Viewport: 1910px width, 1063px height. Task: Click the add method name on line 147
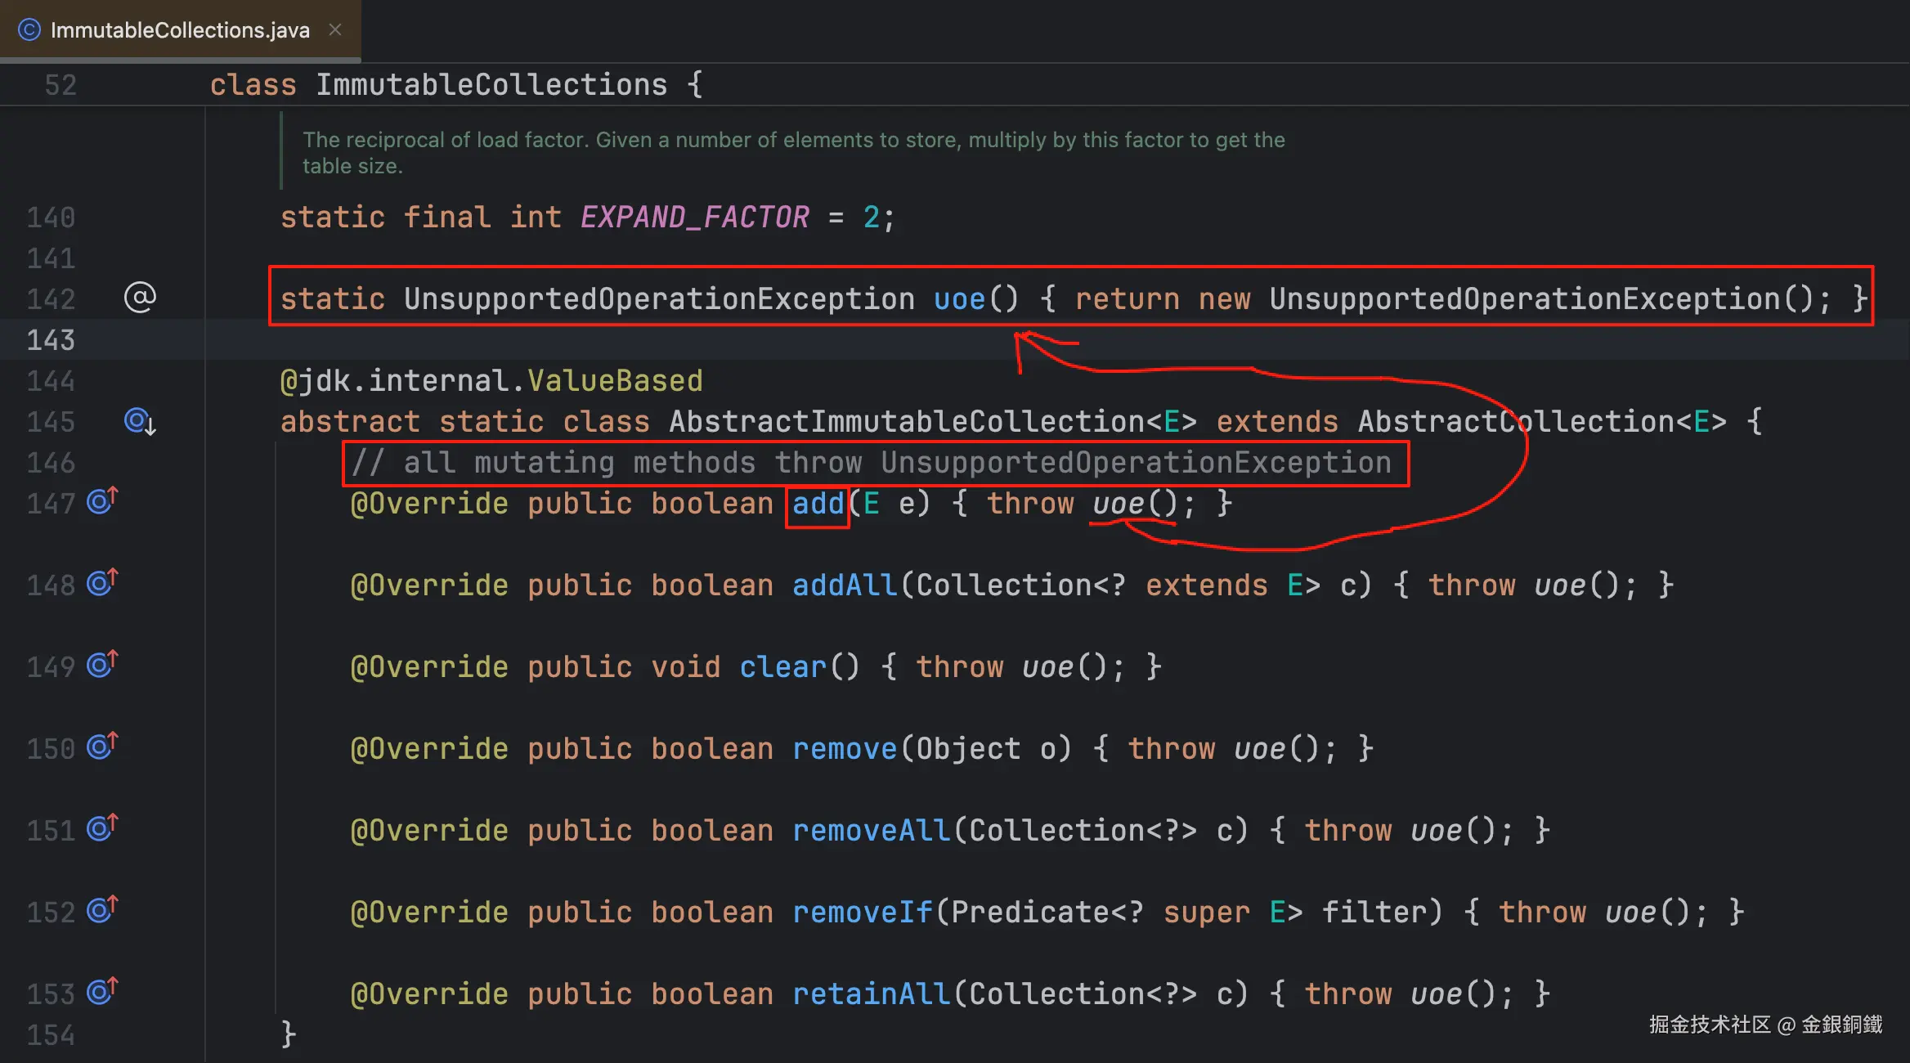click(818, 504)
